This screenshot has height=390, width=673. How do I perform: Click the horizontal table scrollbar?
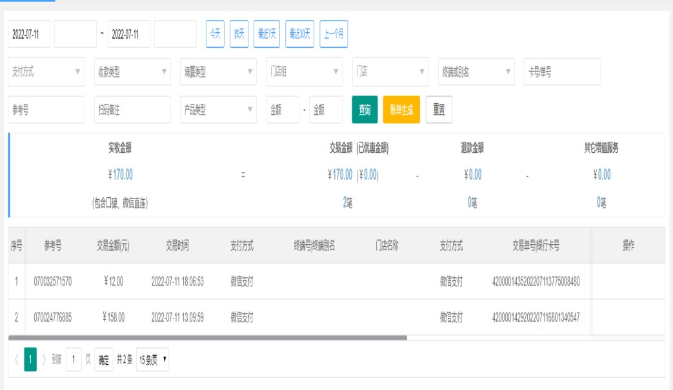(x=208, y=337)
